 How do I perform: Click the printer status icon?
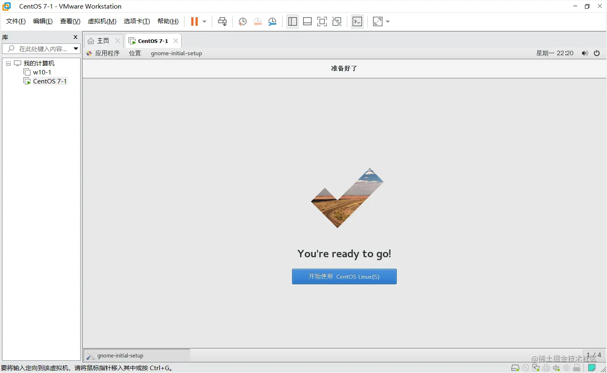click(546, 368)
